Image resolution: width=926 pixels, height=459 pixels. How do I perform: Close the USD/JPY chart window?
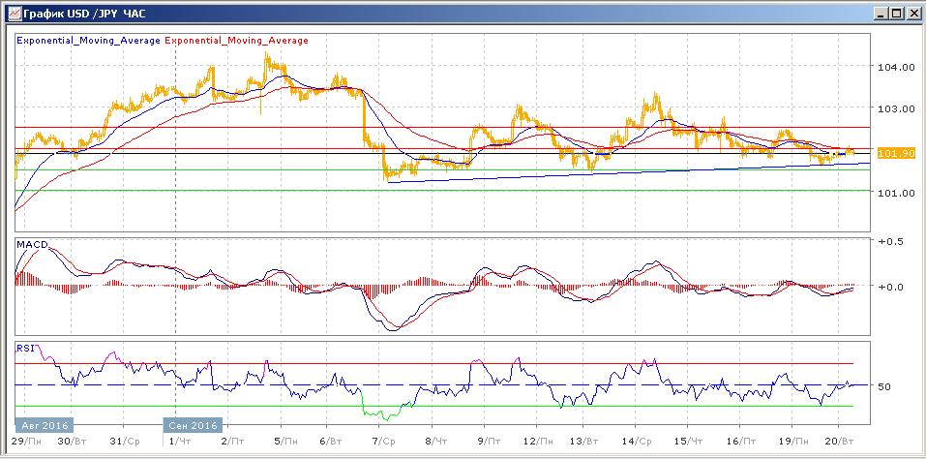point(912,14)
